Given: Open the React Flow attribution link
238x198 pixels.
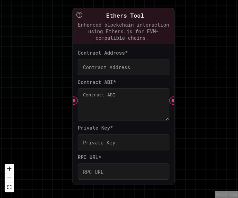Looking at the screenshot, I should (x=226, y=194).
